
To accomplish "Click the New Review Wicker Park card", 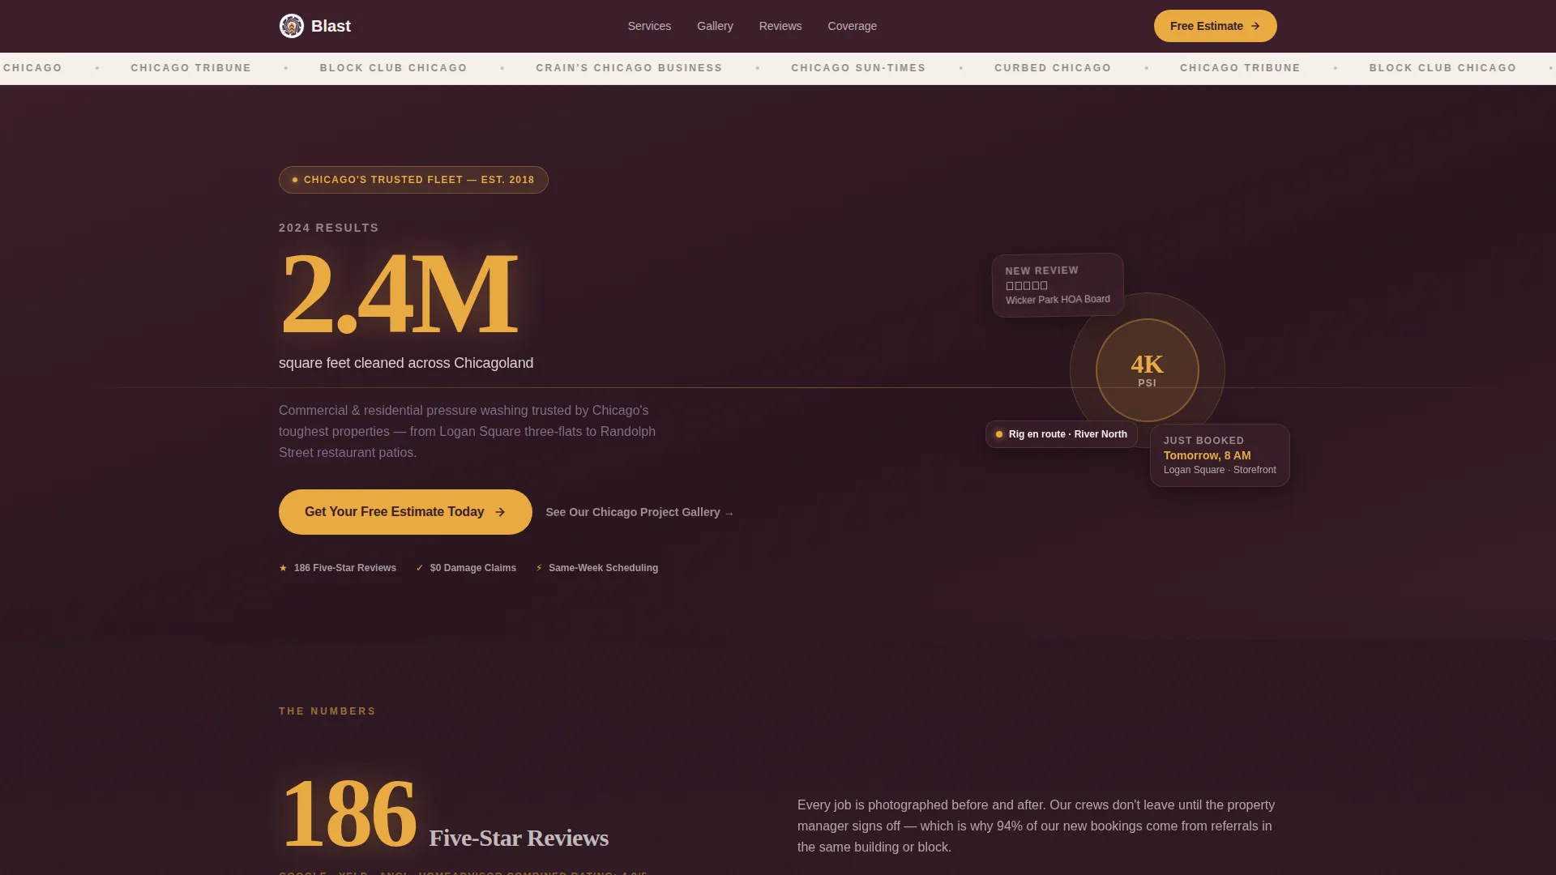I will 1058,285.
